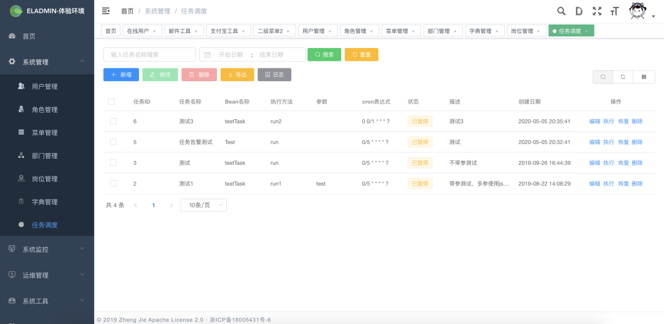
Task: Toggle search bar visibility magnifier button
Action: pos(603,77)
